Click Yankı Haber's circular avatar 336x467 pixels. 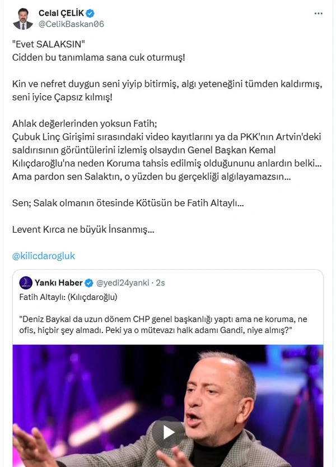[26, 283]
